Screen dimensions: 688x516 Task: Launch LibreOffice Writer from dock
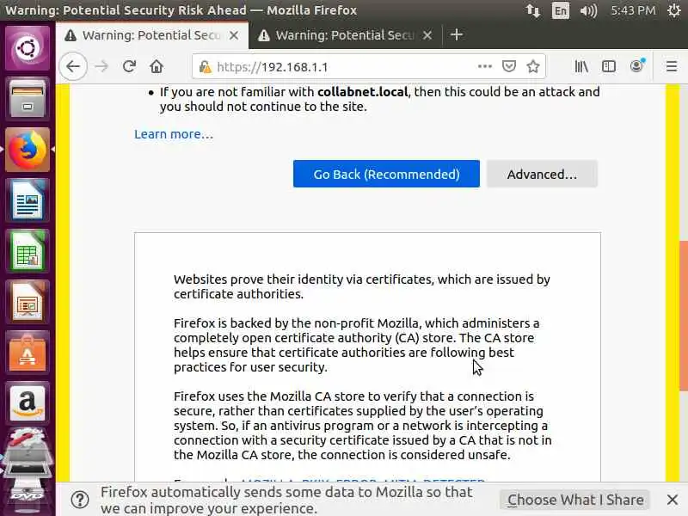pyautogui.click(x=28, y=200)
